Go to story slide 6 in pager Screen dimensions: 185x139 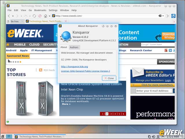[123, 114]
